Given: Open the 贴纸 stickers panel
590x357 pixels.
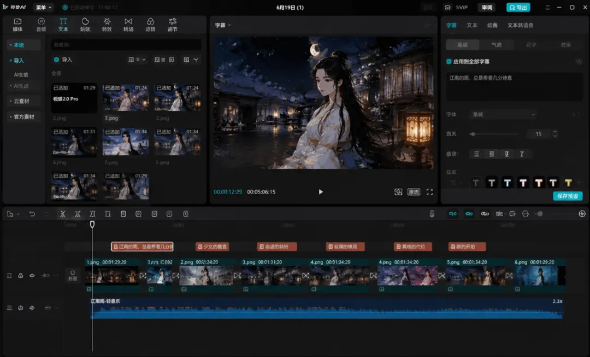Looking at the screenshot, I should pos(85,25).
